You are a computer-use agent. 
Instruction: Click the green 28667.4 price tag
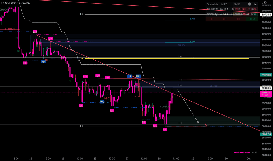266,134
